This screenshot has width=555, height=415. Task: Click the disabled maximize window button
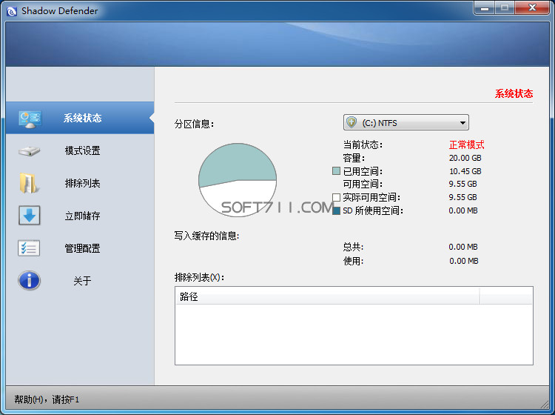pyautogui.click(x=505, y=8)
